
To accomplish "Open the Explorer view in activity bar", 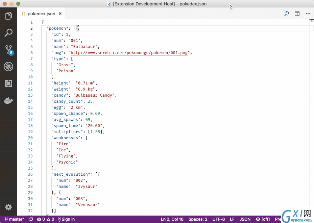I will (8, 16).
